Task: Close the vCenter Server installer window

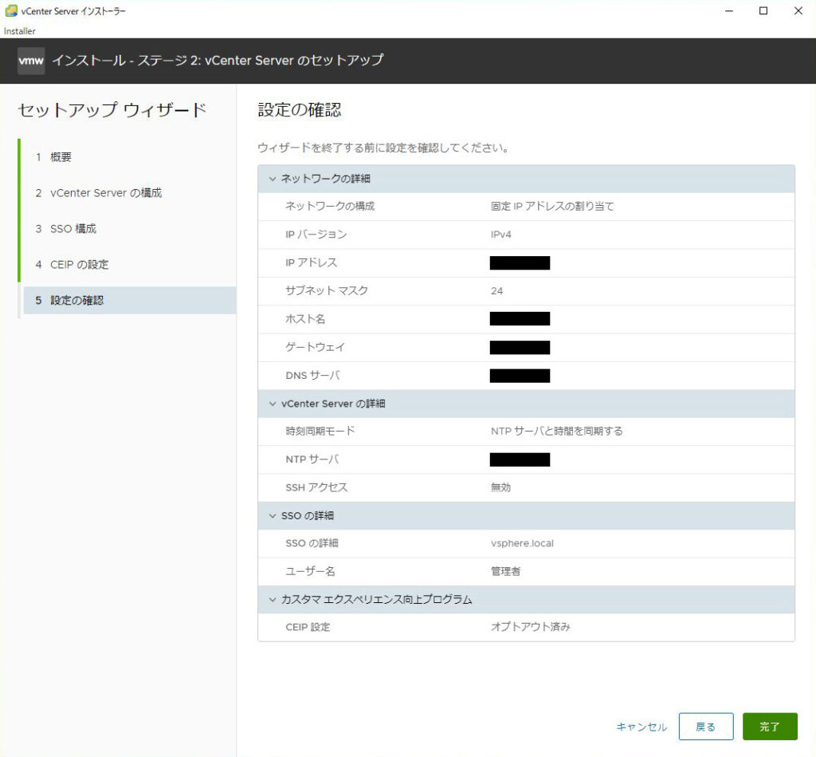Action: tap(798, 11)
